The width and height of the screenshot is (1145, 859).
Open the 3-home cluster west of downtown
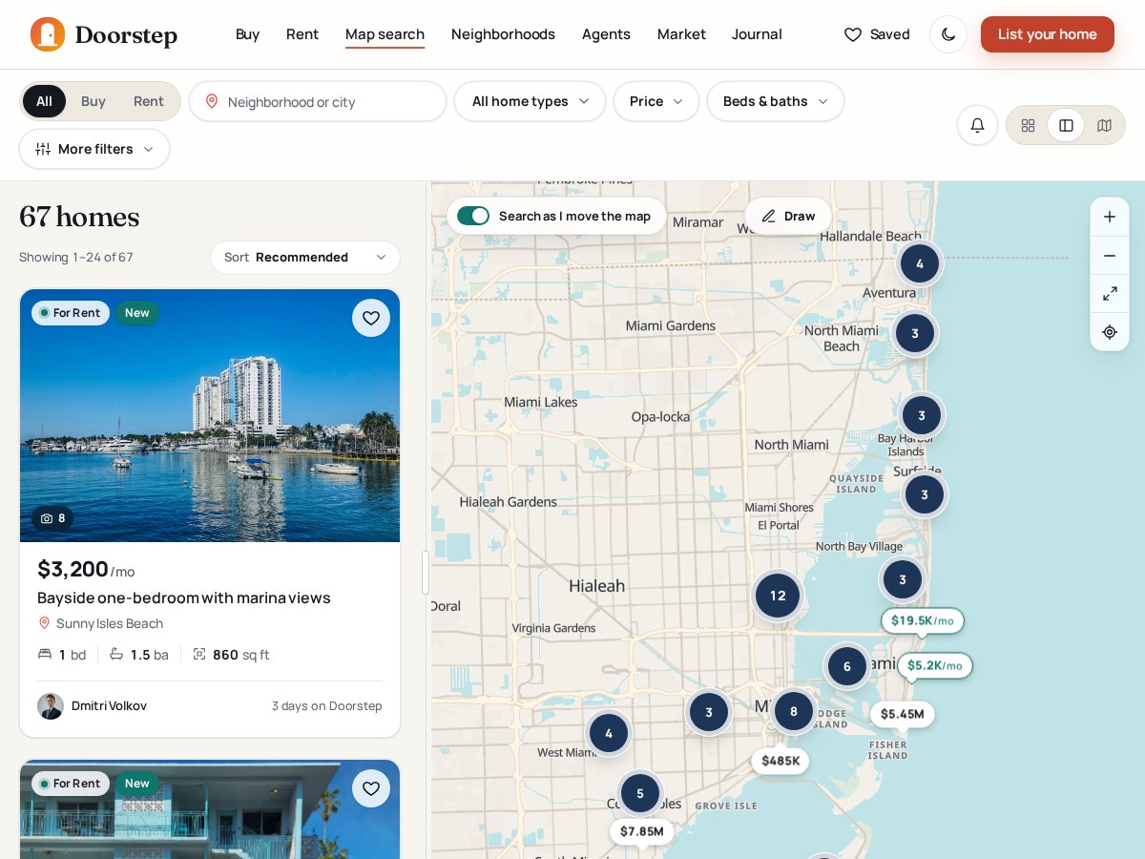click(709, 712)
